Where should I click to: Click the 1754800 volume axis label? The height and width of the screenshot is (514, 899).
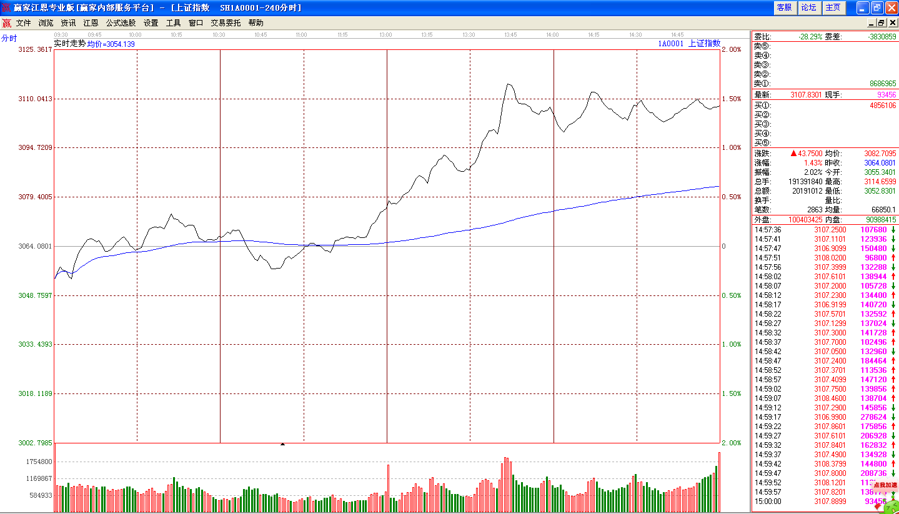click(39, 462)
